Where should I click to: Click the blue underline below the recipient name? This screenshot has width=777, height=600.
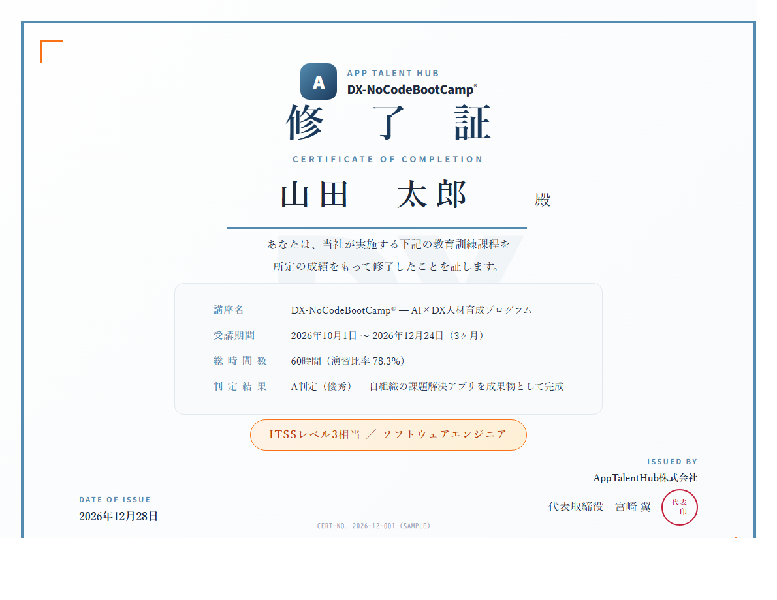(376, 228)
